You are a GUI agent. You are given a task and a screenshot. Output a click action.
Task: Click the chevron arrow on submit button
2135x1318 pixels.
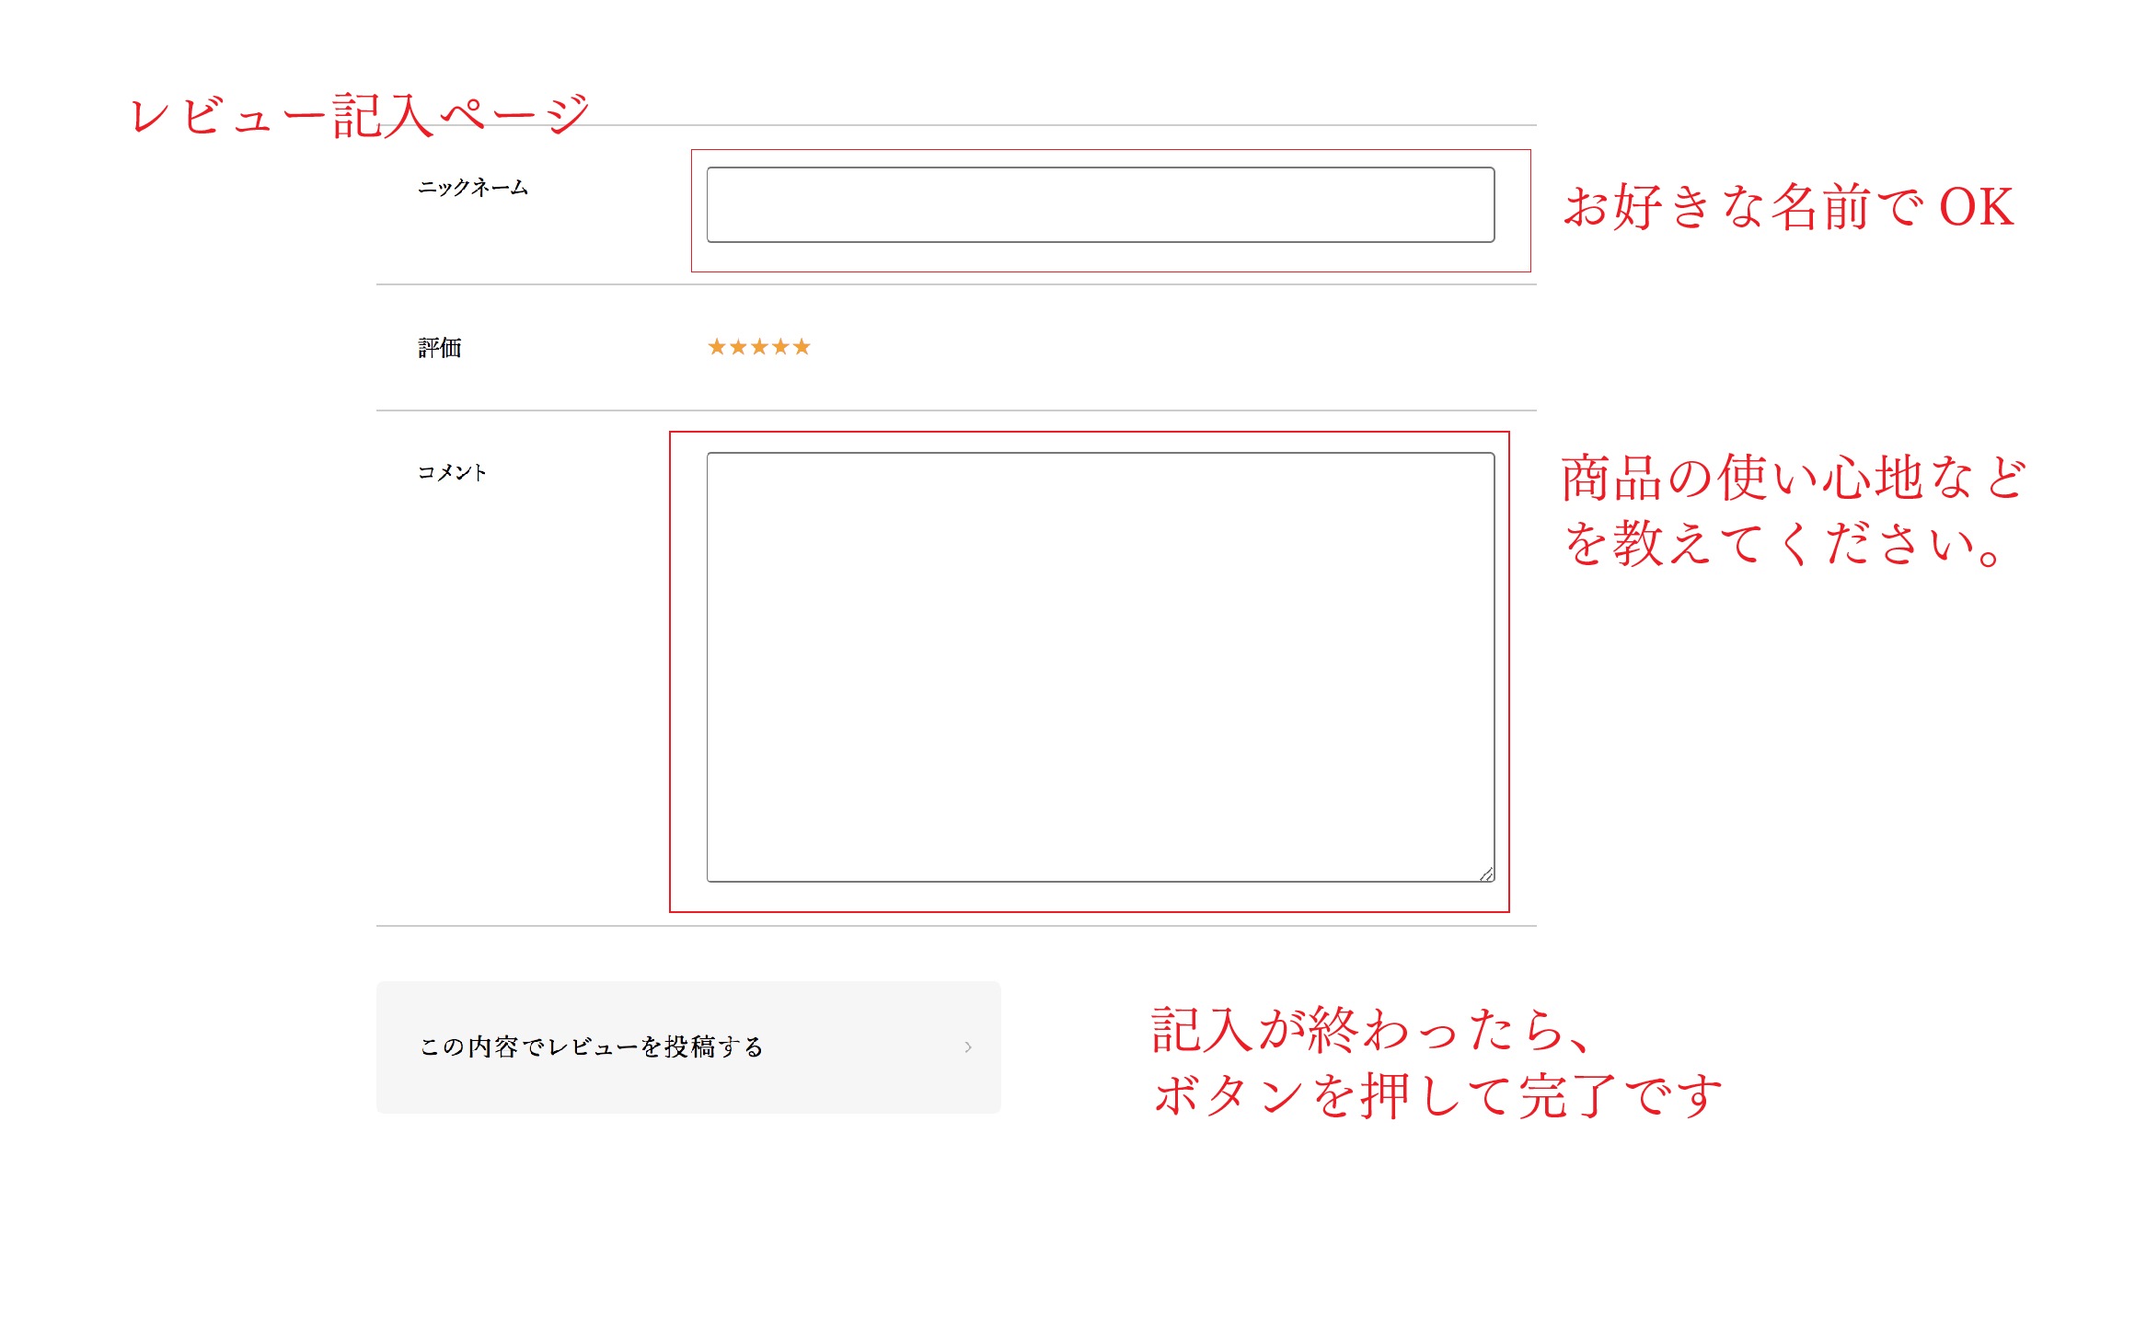(x=967, y=1046)
